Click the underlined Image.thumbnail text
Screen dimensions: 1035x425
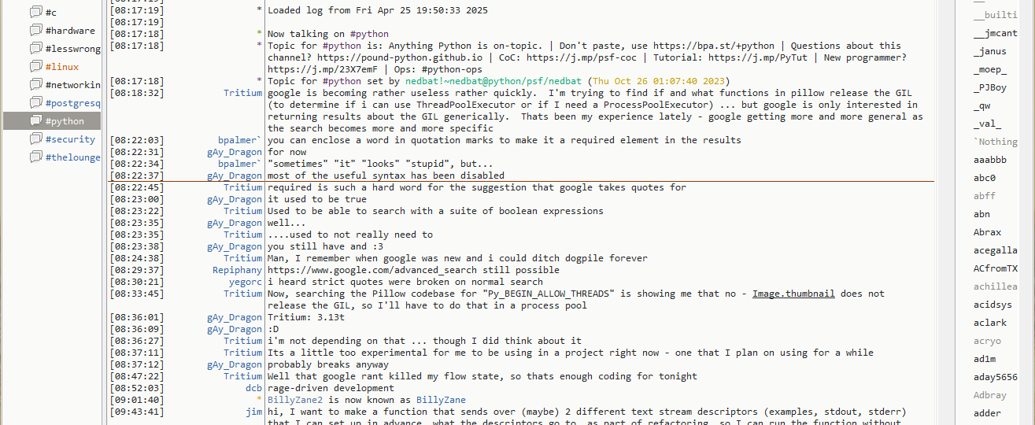point(795,294)
